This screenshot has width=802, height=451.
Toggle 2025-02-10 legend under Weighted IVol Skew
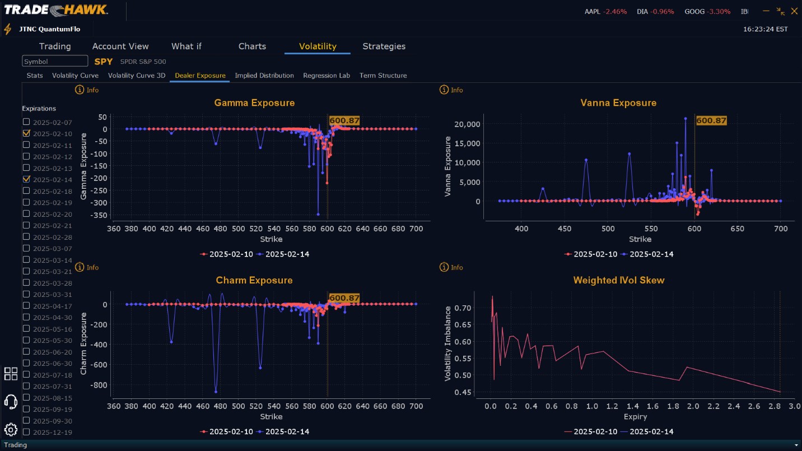coord(591,431)
